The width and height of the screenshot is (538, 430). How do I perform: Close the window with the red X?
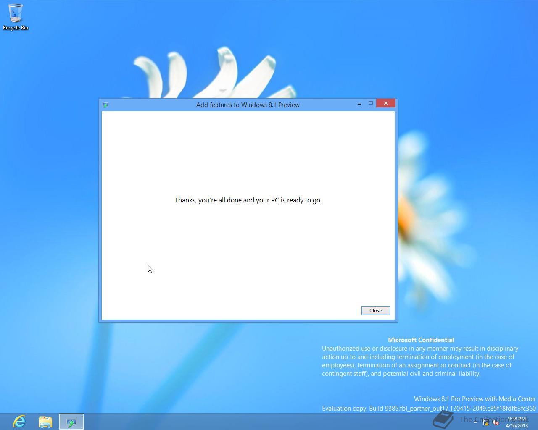(385, 103)
